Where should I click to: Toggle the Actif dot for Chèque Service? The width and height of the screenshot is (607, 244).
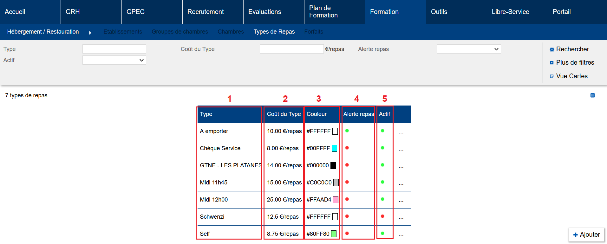pyautogui.click(x=382, y=148)
